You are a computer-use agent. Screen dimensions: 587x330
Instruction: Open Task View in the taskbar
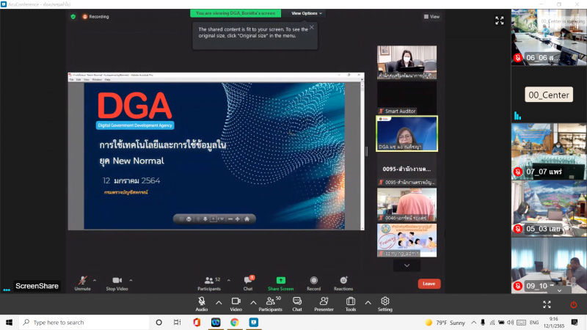[x=177, y=322]
